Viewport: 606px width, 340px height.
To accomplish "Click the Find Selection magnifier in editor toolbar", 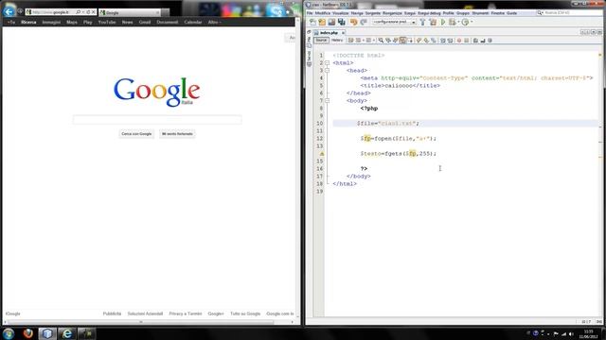I will pos(381,40).
